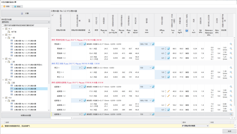Toggle the select-all checkbox in table header

[x=52, y=15]
